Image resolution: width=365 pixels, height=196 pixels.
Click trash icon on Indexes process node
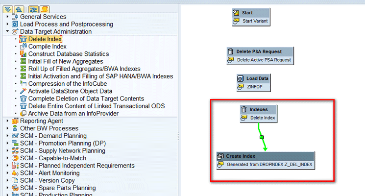(x=243, y=109)
